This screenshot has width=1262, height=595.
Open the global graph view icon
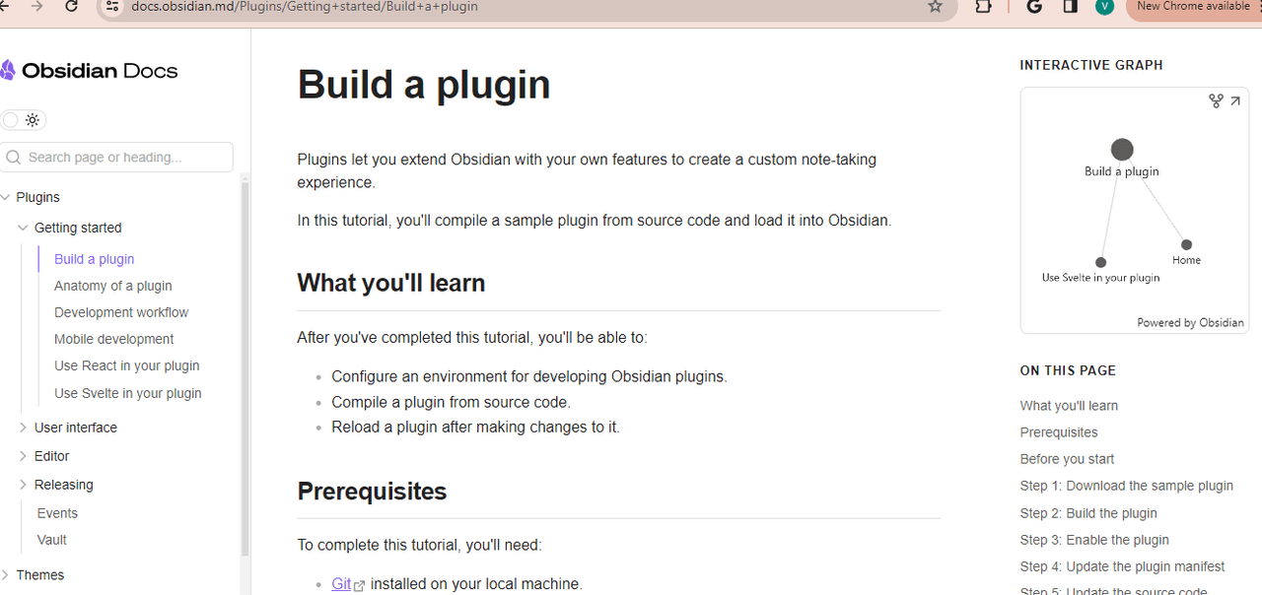click(1216, 100)
